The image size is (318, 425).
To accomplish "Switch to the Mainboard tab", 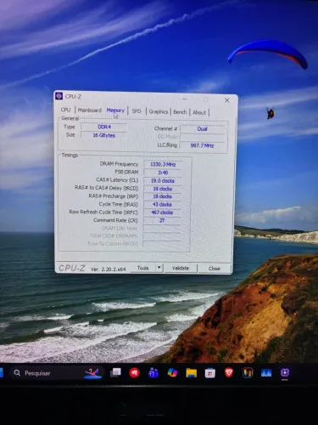I will coord(89,110).
